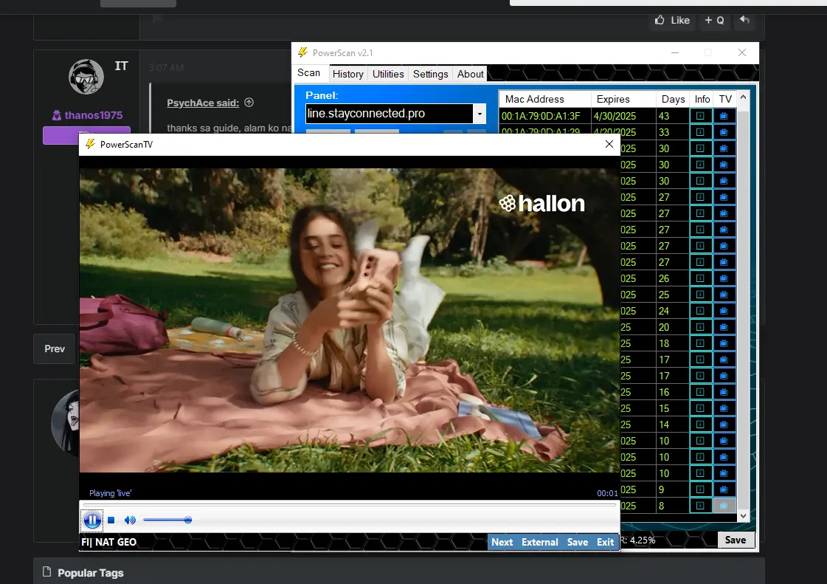Open the About tab
The height and width of the screenshot is (584, 827).
click(x=471, y=74)
